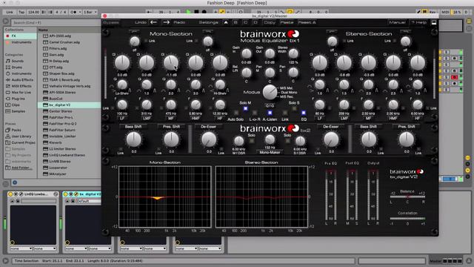The height and width of the screenshot is (267, 474).
Task: Click the Ableton green Play button
Action: [x=188, y=12]
